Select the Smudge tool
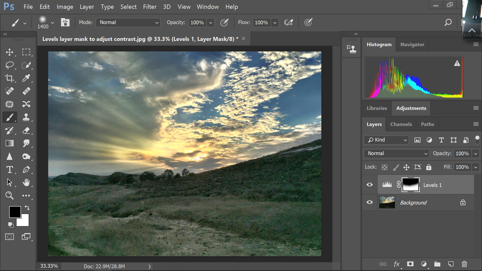The width and height of the screenshot is (482, 271). [26, 143]
